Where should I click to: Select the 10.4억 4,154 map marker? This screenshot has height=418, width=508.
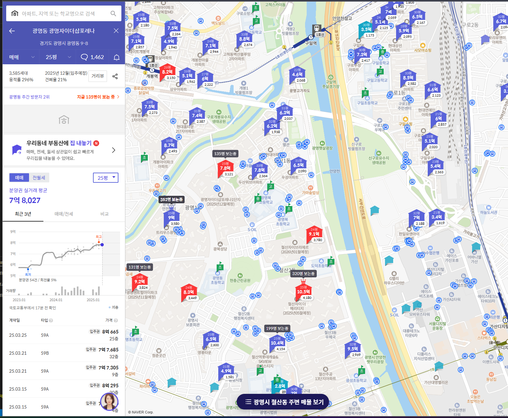point(277,343)
